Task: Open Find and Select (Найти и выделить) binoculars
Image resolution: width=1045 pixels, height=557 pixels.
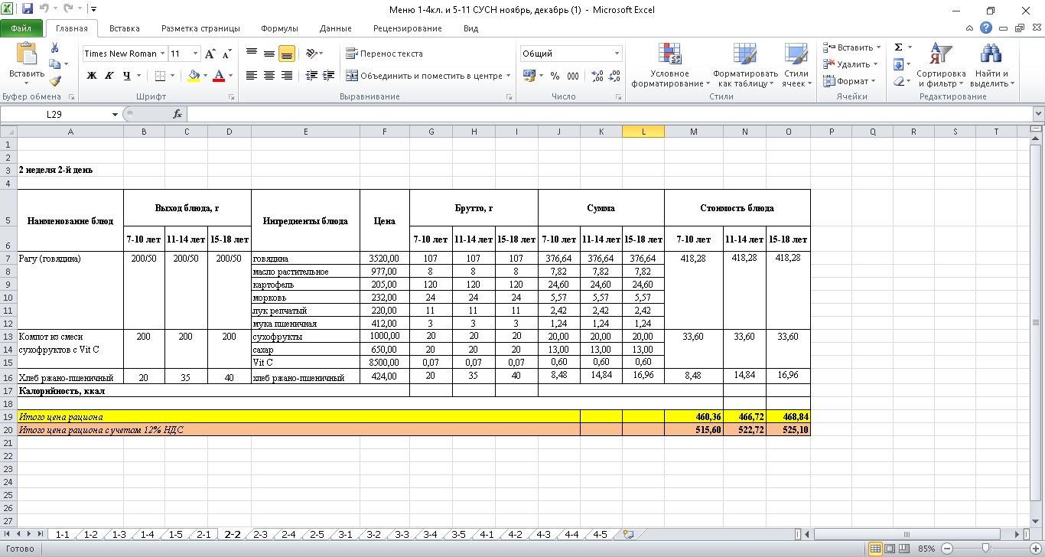Action: click(991, 55)
